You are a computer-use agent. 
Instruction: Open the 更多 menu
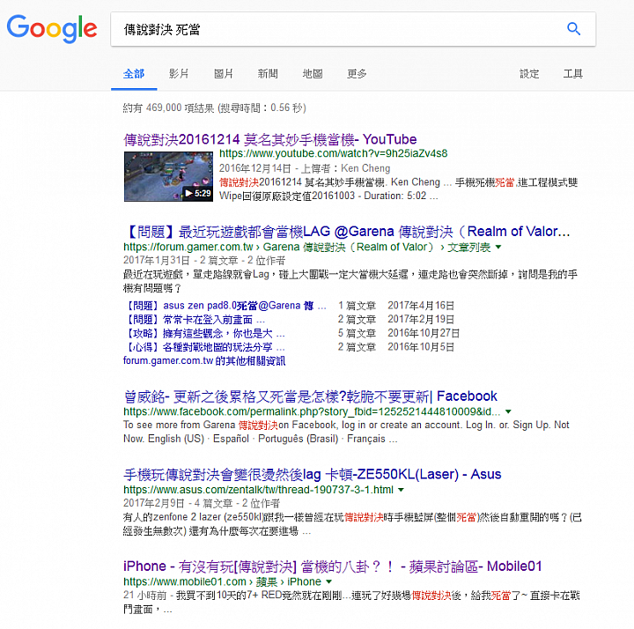[x=357, y=74]
